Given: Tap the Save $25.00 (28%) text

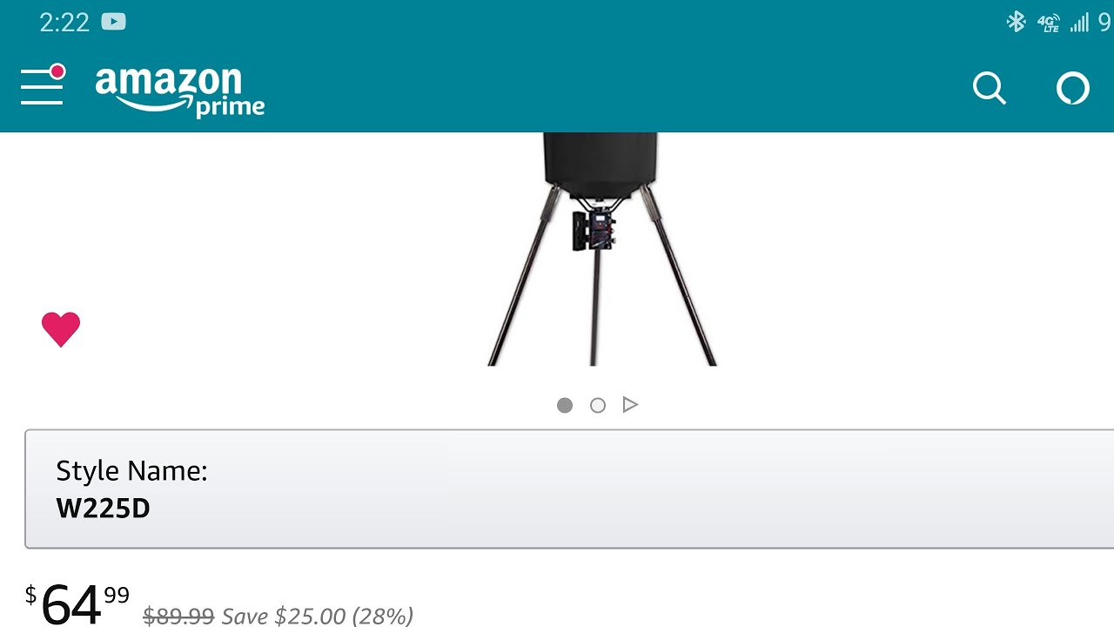Looking at the screenshot, I should click(x=318, y=616).
